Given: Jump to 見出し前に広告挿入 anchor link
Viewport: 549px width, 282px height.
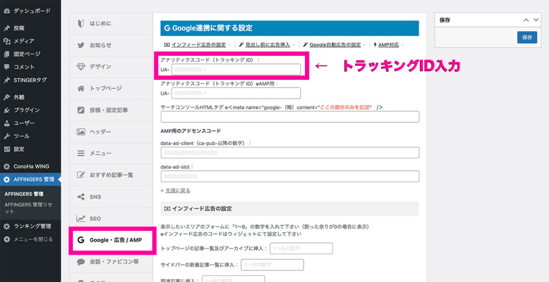Looking at the screenshot, I should click(x=268, y=45).
